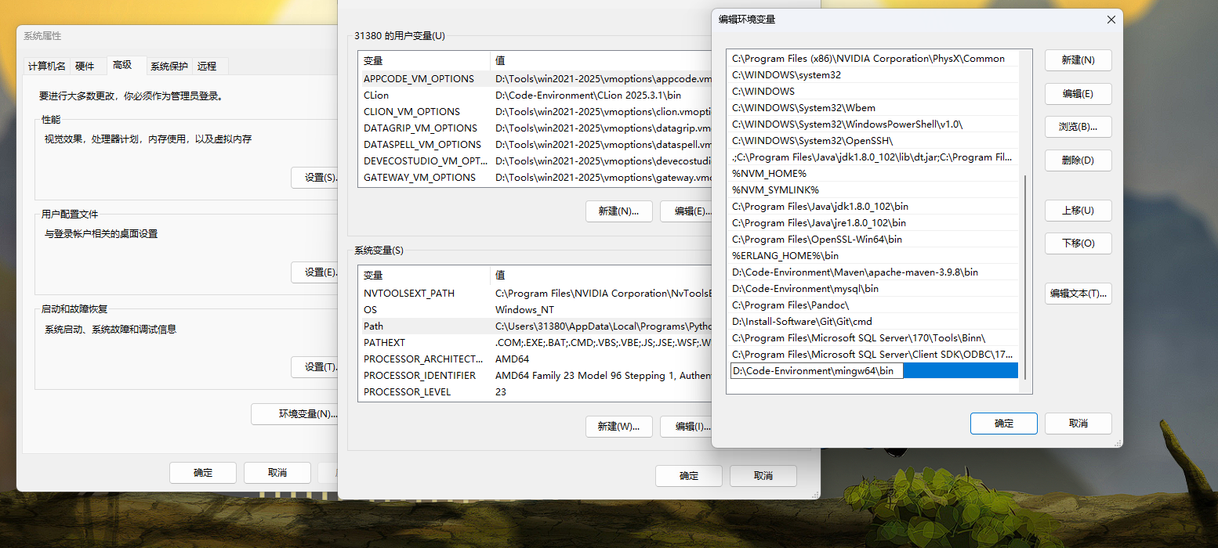Move the entry up with 上移(U)

tap(1078, 211)
